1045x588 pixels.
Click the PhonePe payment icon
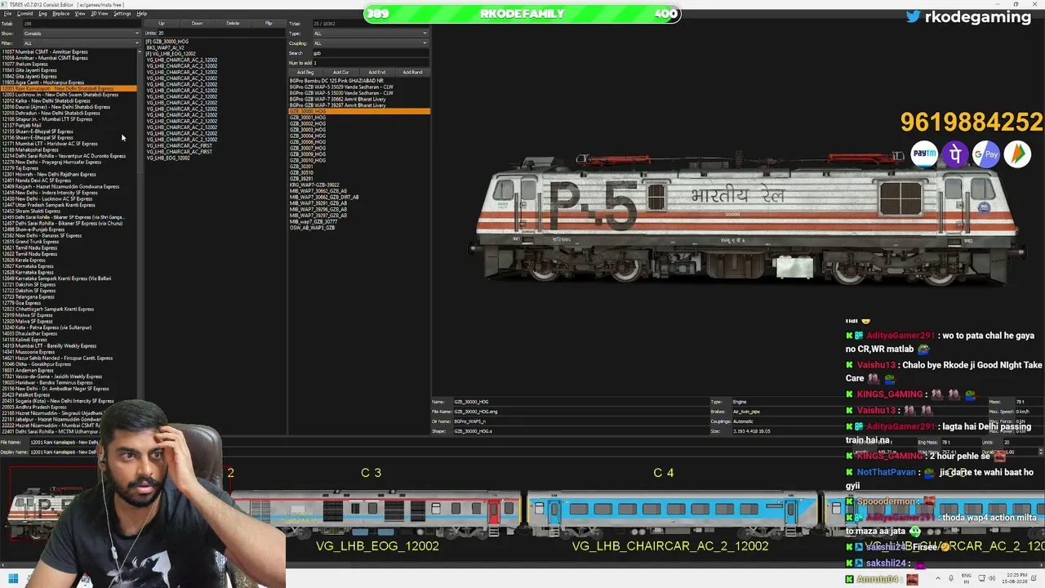pyautogui.click(x=955, y=154)
